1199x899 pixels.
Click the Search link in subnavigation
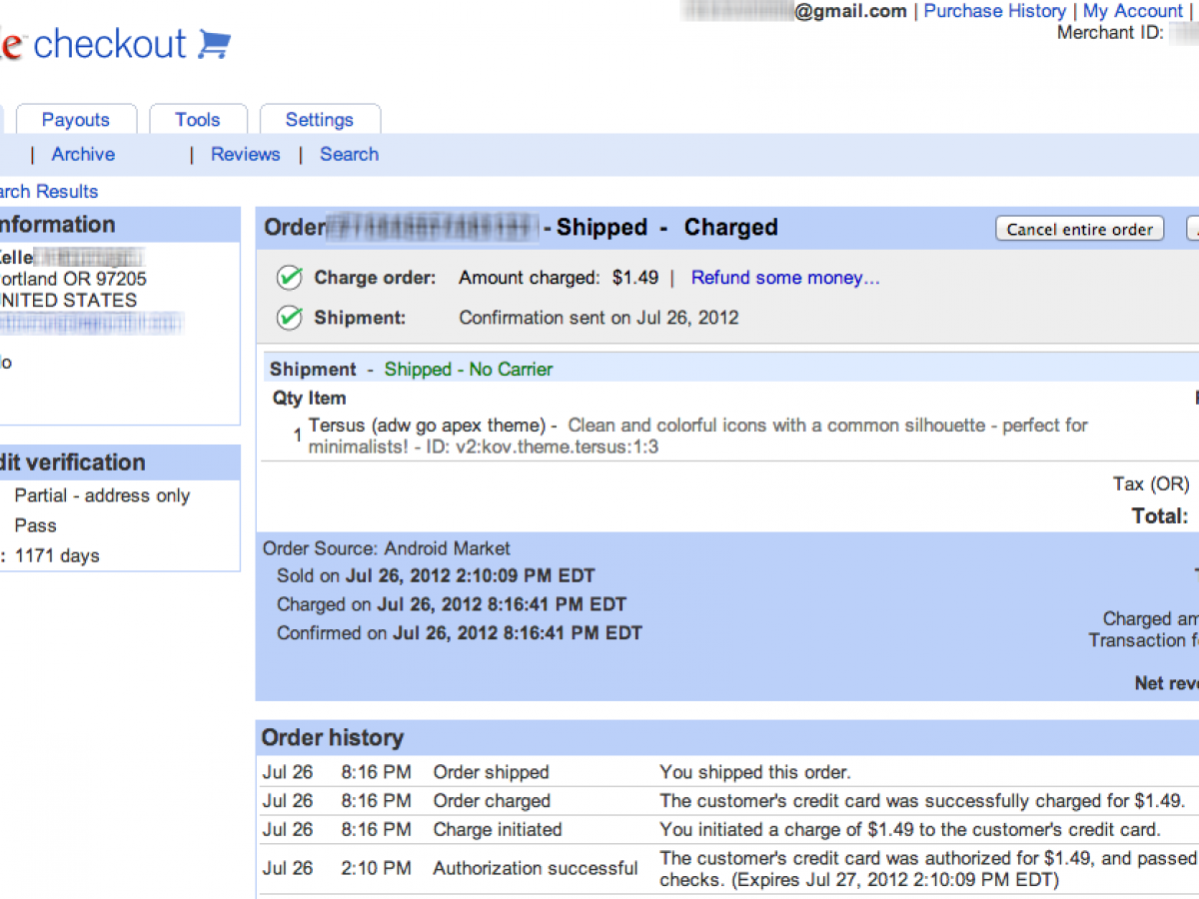[x=349, y=154]
